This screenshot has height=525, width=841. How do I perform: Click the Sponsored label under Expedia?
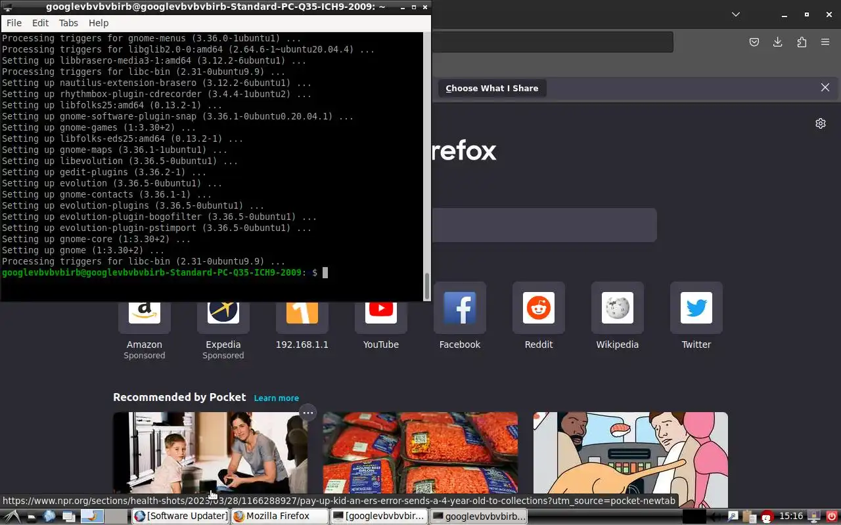223,356
